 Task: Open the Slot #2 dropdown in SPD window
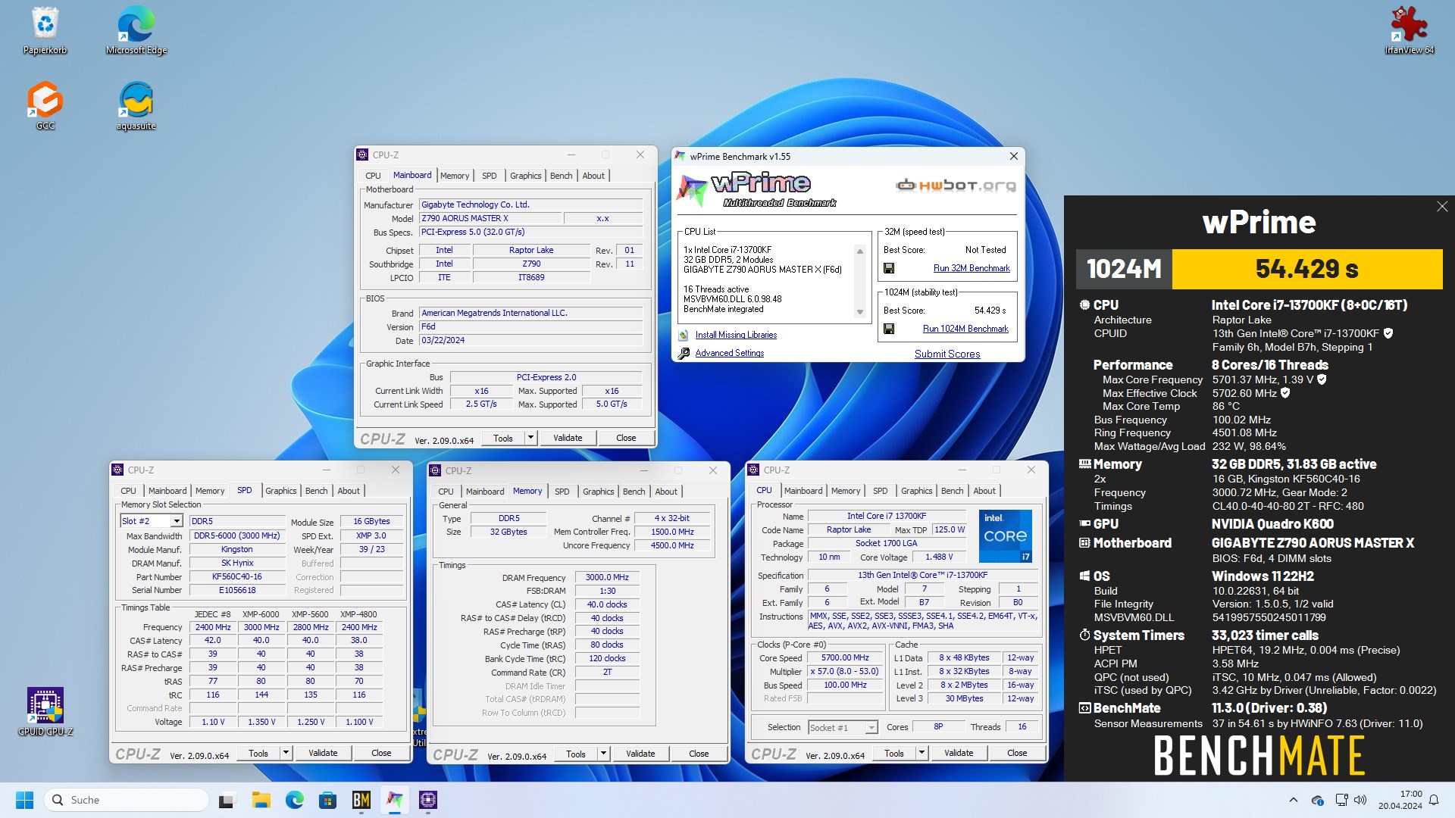[177, 521]
